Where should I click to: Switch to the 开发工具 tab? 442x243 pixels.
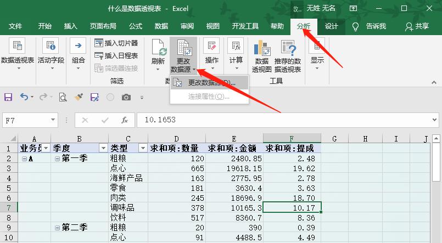[245, 26]
